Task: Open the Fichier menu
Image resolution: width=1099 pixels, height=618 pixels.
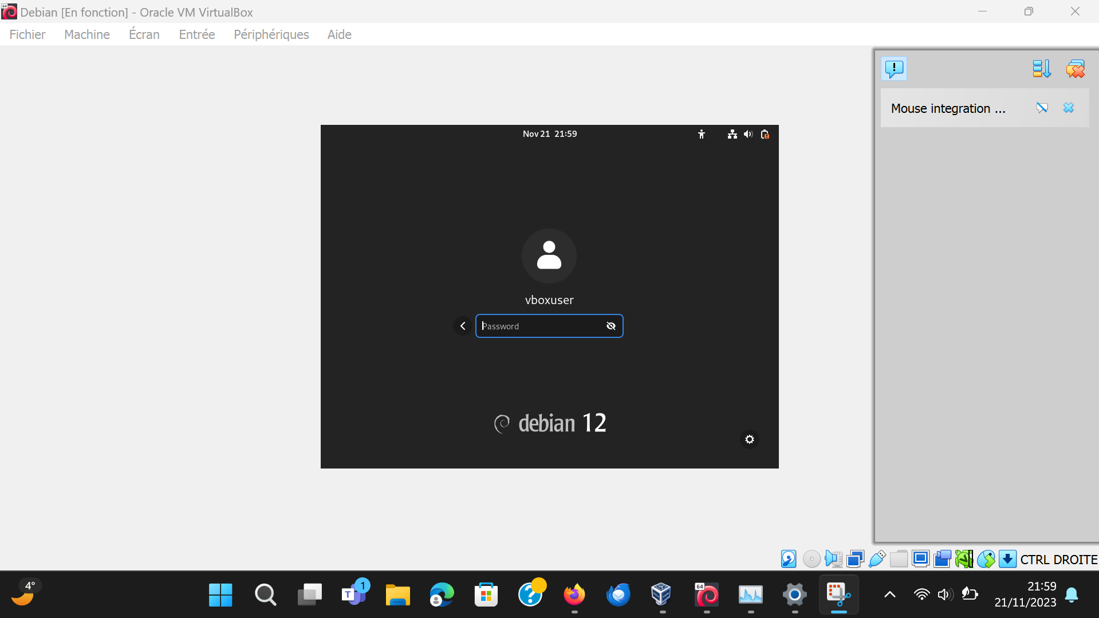Action: pyautogui.click(x=27, y=34)
